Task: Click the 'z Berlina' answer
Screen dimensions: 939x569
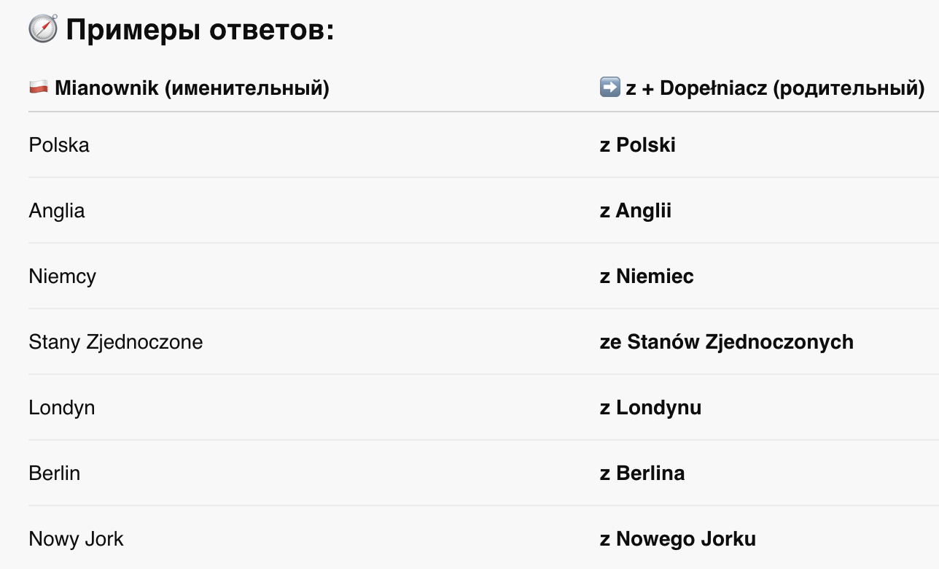Action: point(642,473)
